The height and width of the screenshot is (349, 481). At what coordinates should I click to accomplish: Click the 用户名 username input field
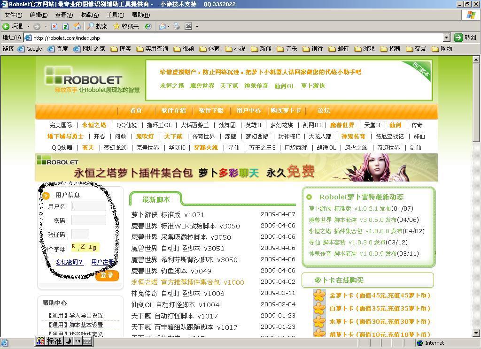89,206
